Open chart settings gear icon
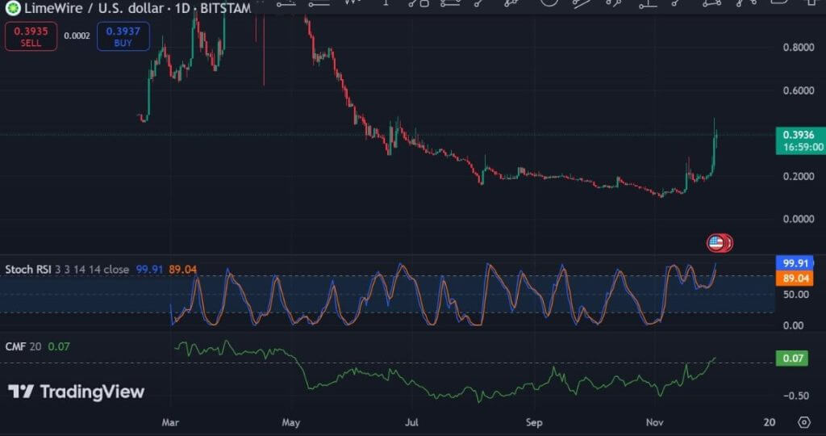This screenshot has width=826, height=436. coord(804,421)
